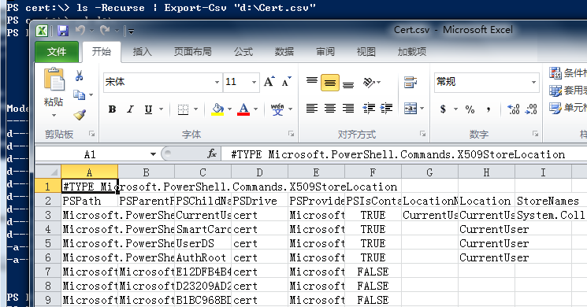This screenshot has width=587, height=307.
Task: Click the Name Box showing A1
Action: 90,154
